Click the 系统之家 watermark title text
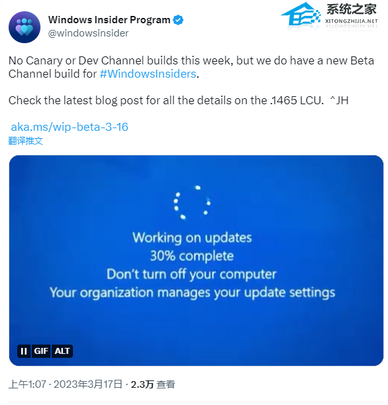The image size is (388, 405). click(x=352, y=9)
